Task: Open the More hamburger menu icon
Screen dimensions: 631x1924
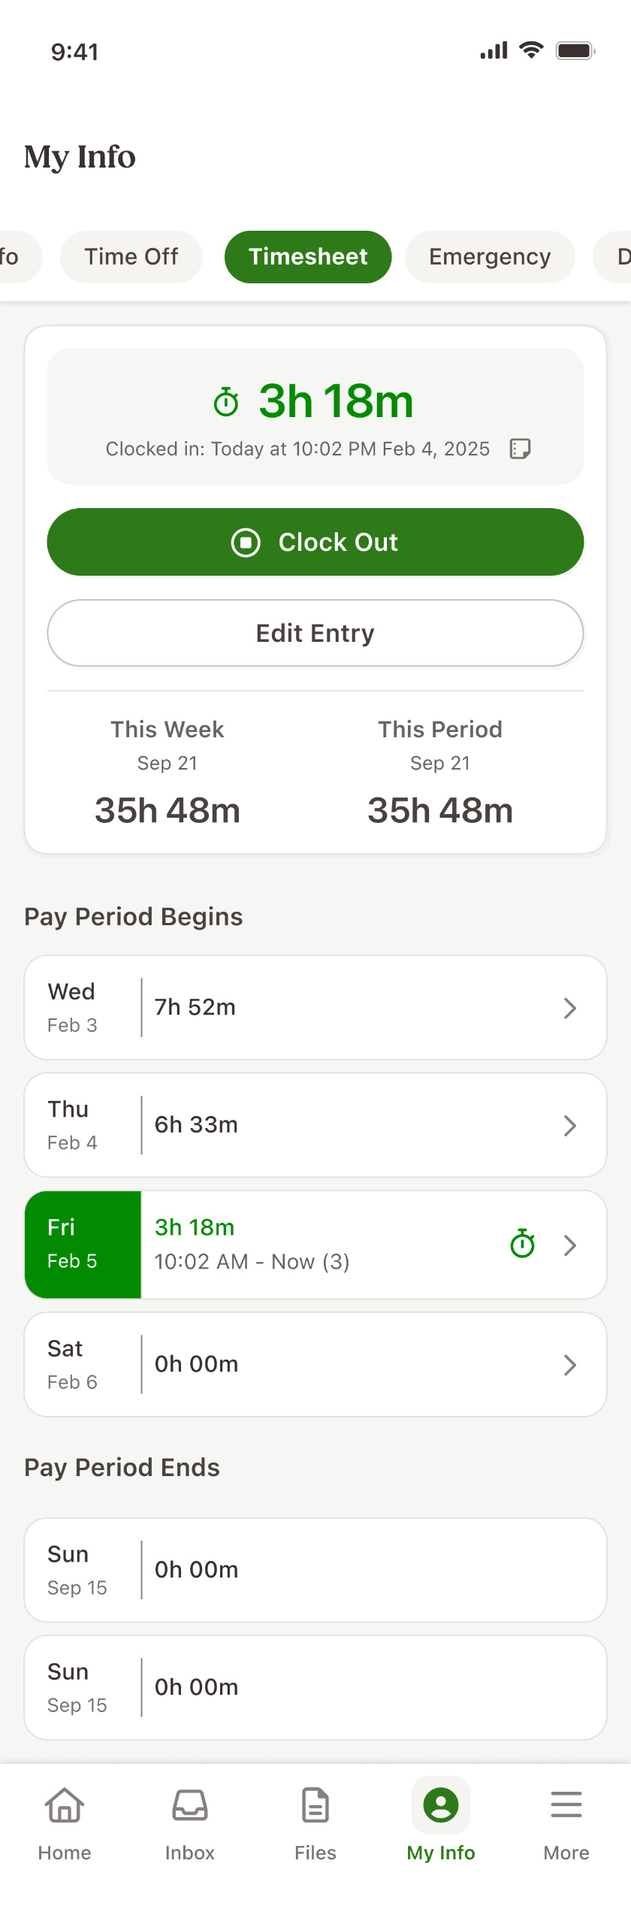Action: click(566, 1805)
